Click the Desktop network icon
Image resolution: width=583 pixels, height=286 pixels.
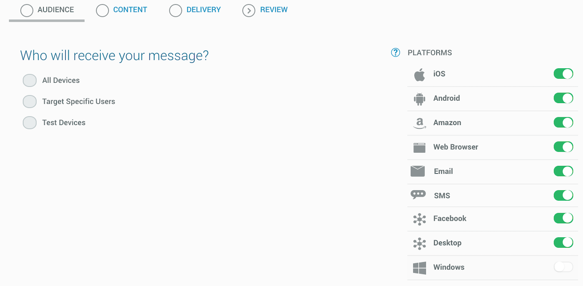(x=419, y=243)
